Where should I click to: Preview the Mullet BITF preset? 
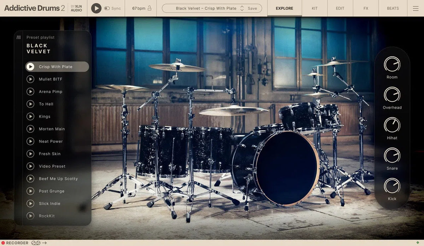(x=30, y=79)
